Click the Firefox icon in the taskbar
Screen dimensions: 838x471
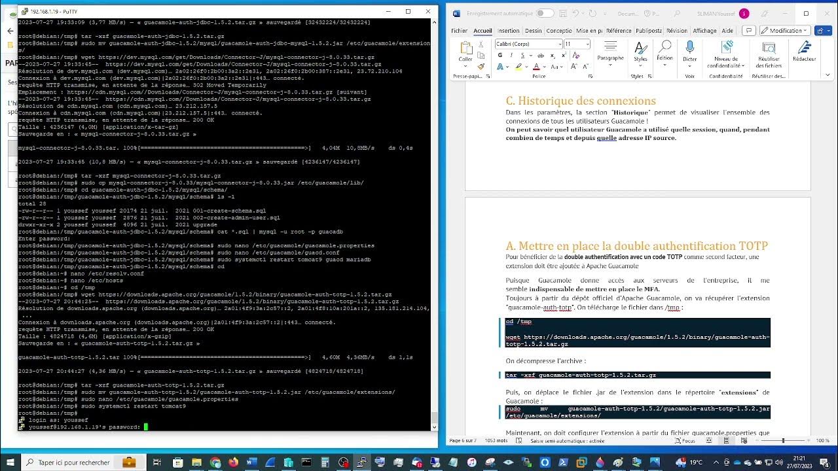click(233, 462)
